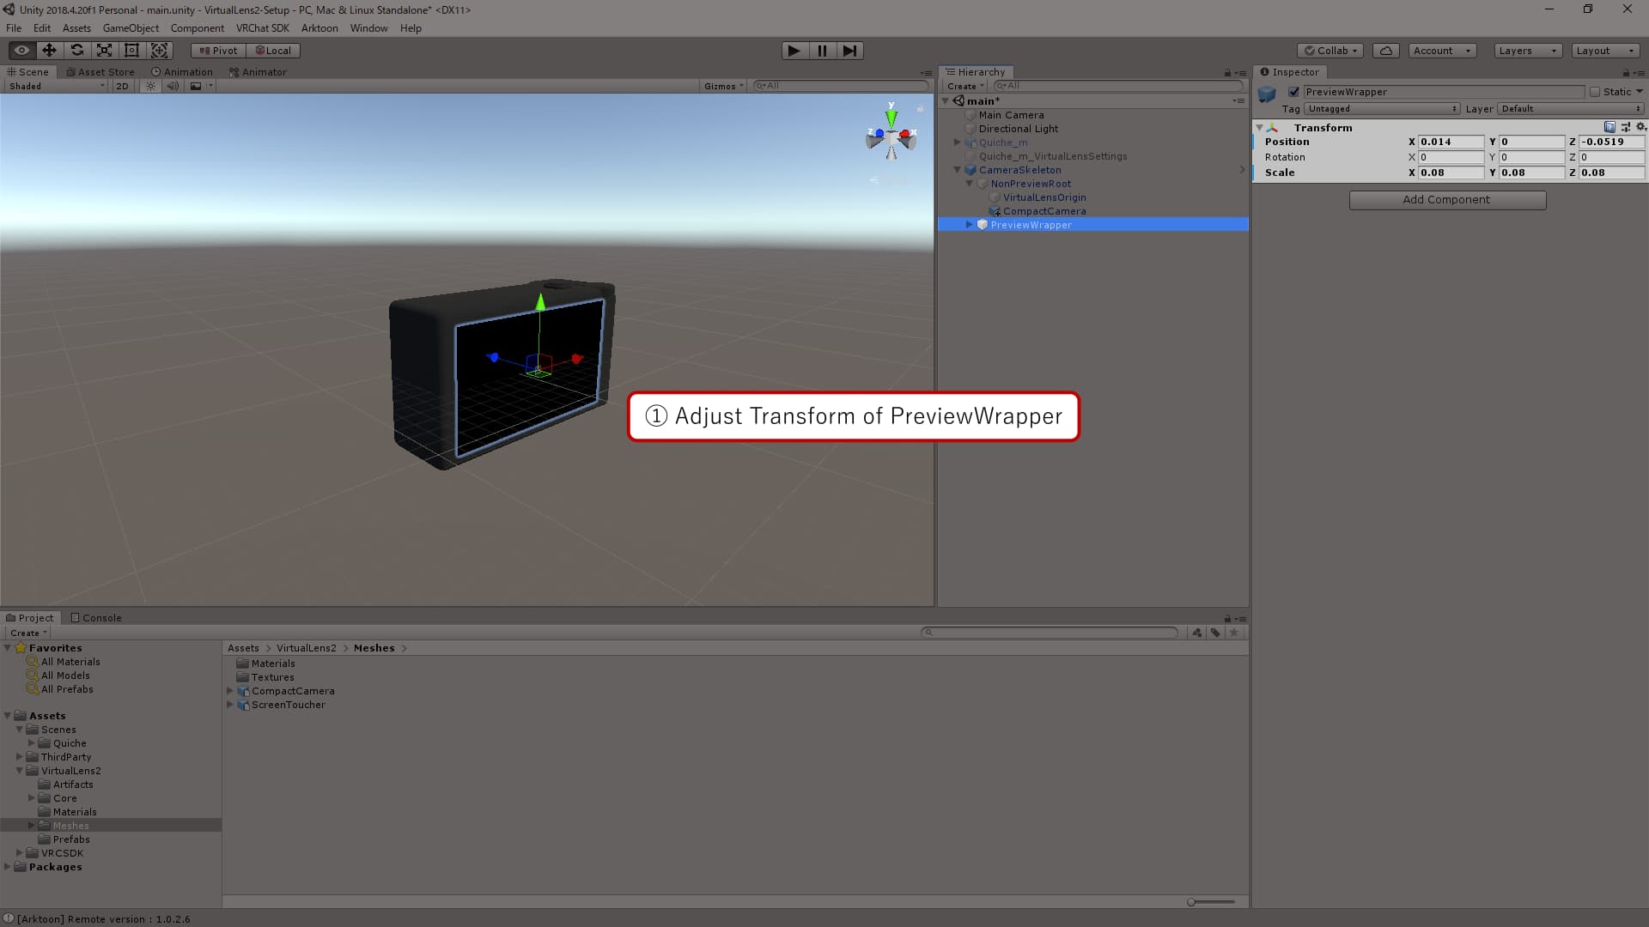The width and height of the screenshot is (1649, 927).
Task: Click the Play button
Action: [794, 51]
